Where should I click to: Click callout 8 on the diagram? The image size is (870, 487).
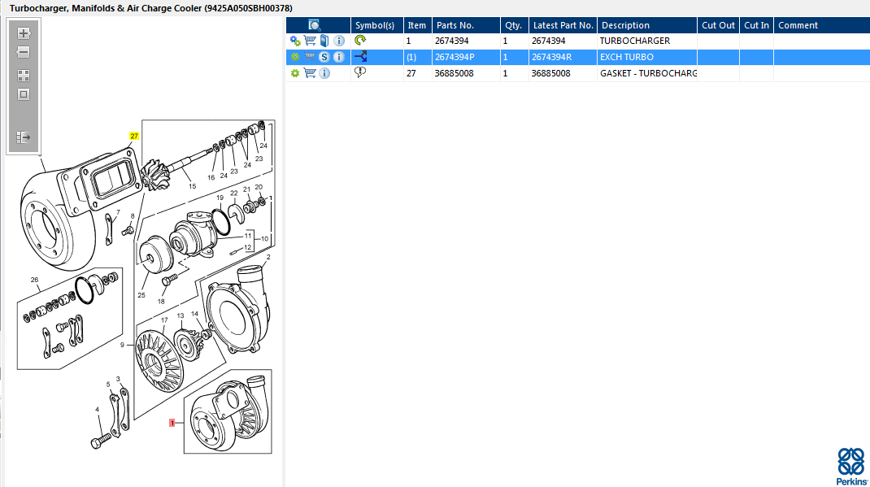pos(132,216)
